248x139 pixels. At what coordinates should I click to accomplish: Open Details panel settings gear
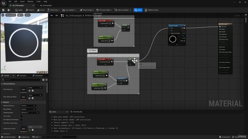[x=46, y=80]
